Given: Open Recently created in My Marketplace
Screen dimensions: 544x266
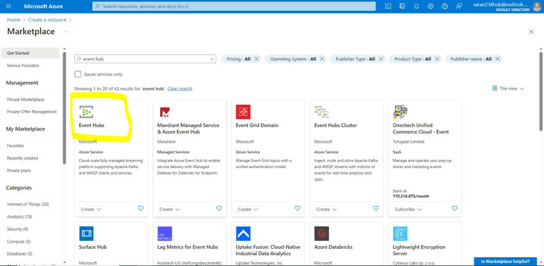Looking at the screenshot, I should pos(22,158).
